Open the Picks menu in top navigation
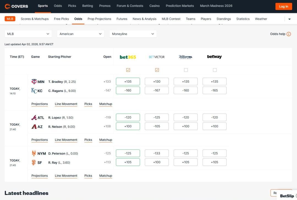Viewport: 297px width, 200px height. click(x=72, y=6)
